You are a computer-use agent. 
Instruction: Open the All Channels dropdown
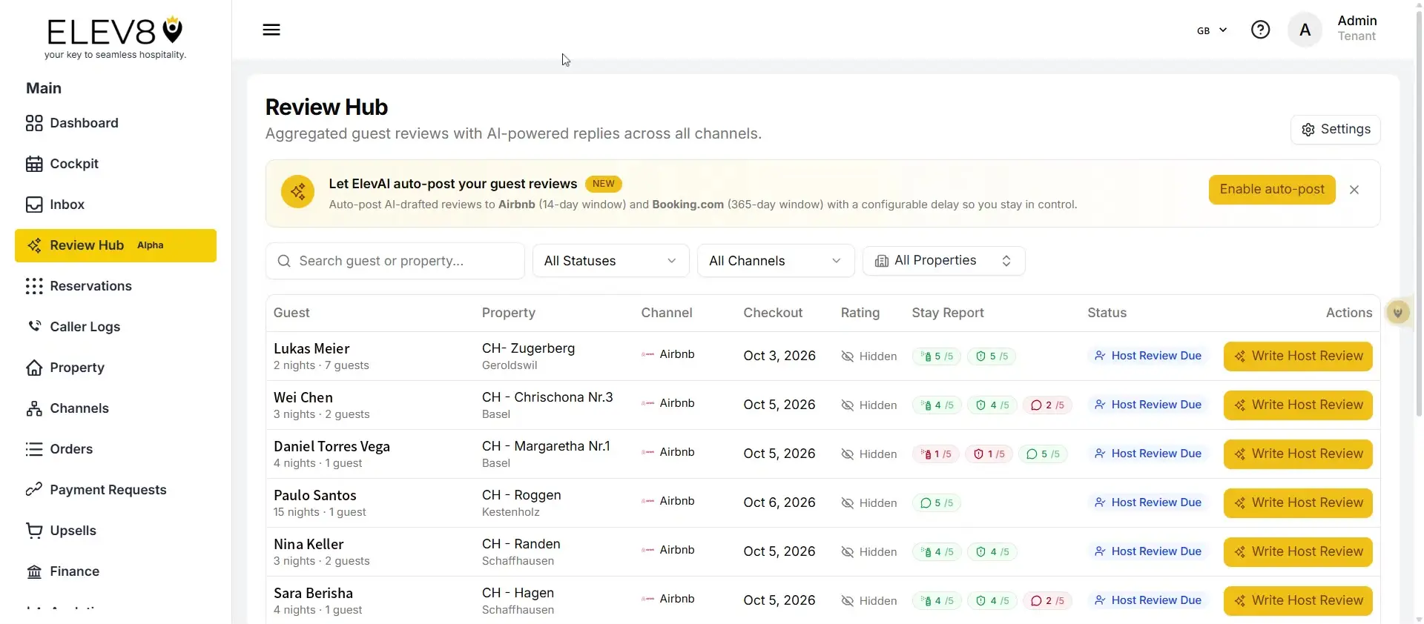click(x=776, y=261)
